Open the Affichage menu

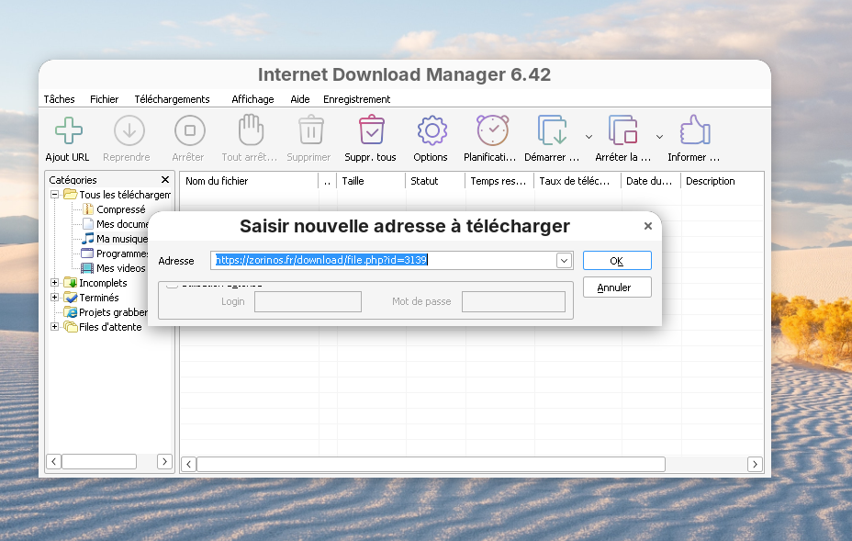(x=252, y=99)
